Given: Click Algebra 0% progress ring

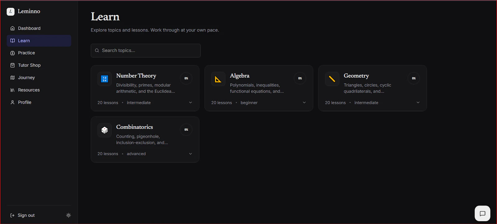Looking at the screenshot, I should pos(300,78).
